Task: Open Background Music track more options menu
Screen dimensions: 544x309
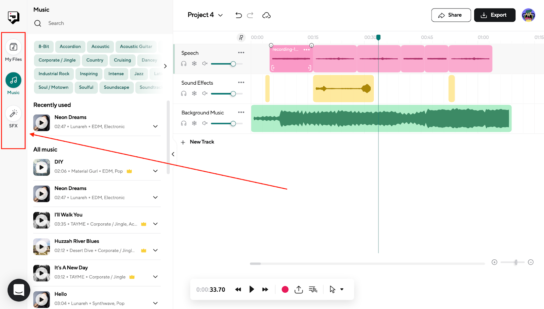Action: point(241,113)
